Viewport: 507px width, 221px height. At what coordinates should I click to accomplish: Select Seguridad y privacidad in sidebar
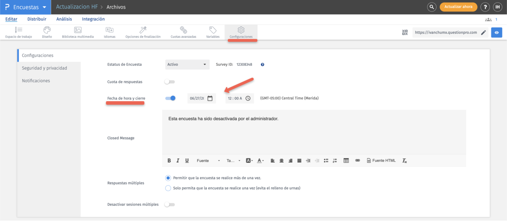click(x=49, y=68)
